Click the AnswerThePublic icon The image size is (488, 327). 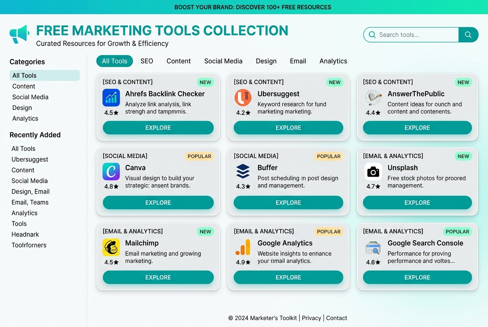373,98
